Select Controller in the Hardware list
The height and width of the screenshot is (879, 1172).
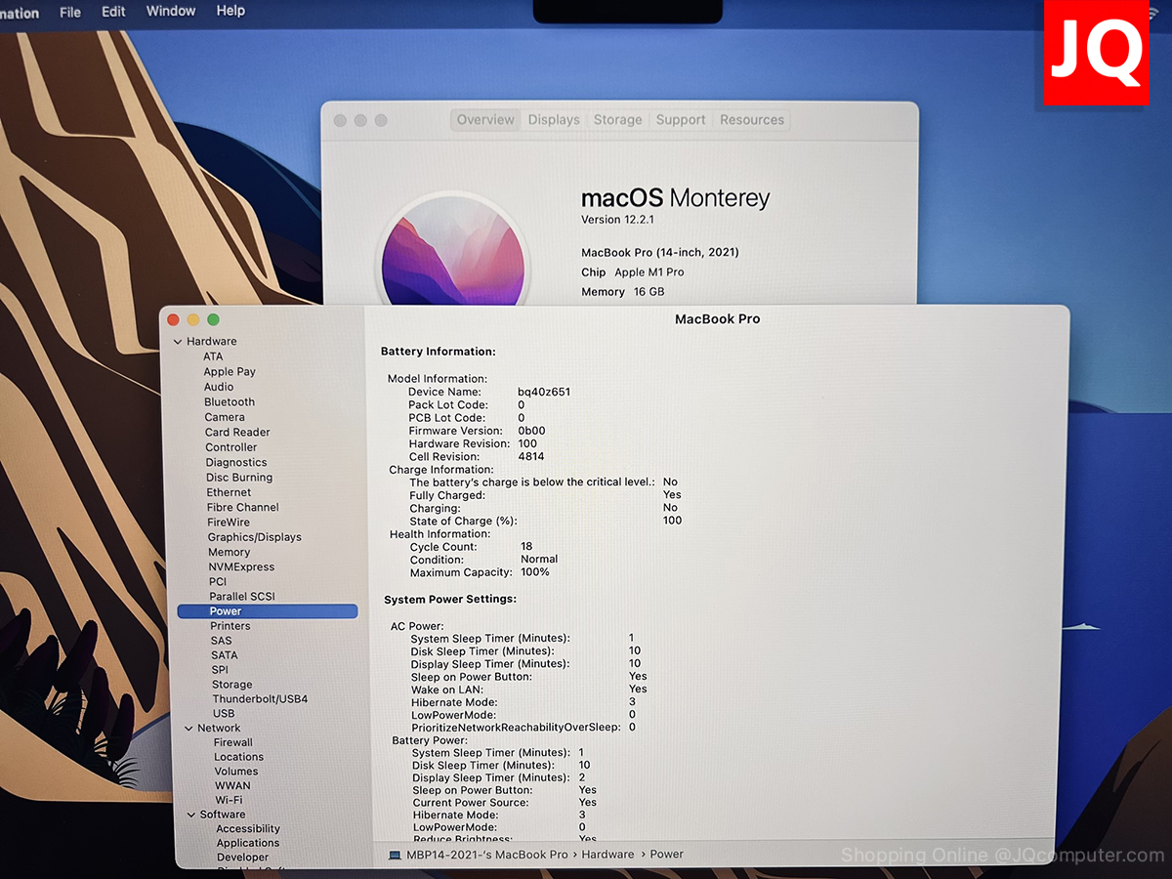click(x=231, y=447)
